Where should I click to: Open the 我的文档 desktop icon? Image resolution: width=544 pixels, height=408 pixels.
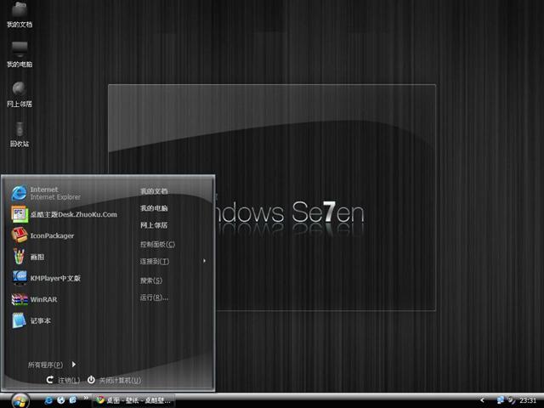coord(20,15)
